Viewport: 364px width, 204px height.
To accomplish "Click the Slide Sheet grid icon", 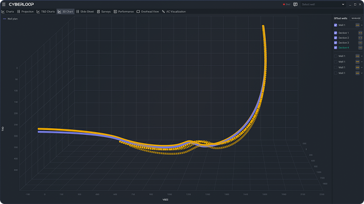I will point(78,12).
